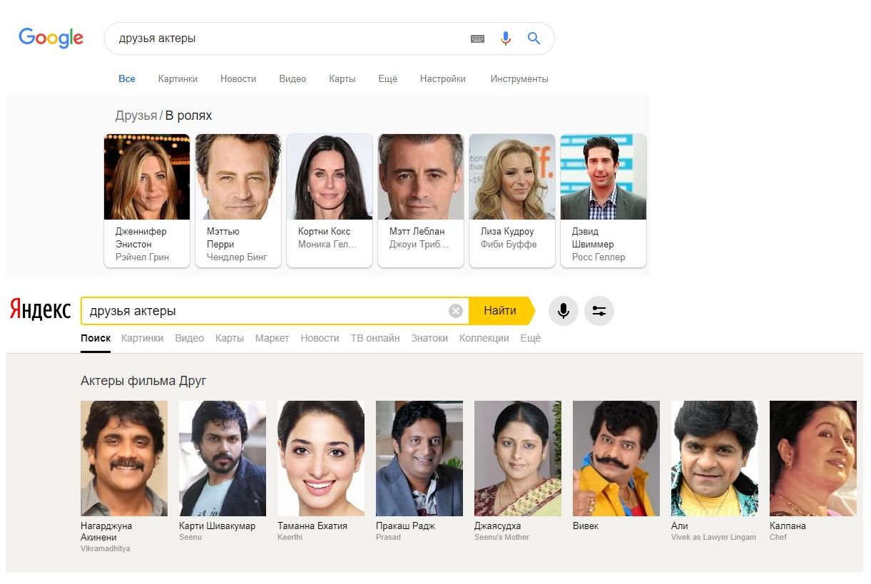Image resolution: width=871 pixels, height=584 pixels.
Task: Switch to Yandex Новости tab
Action: click(320, 338)
